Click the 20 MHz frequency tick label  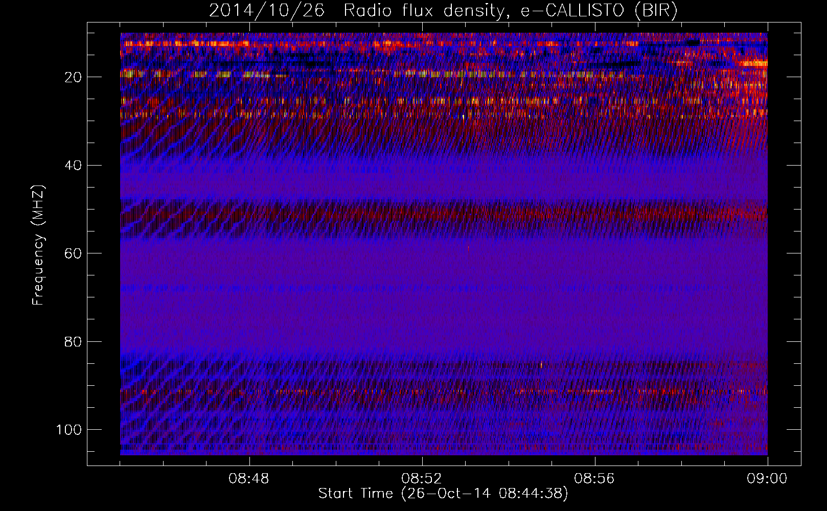tap(74, 77)
